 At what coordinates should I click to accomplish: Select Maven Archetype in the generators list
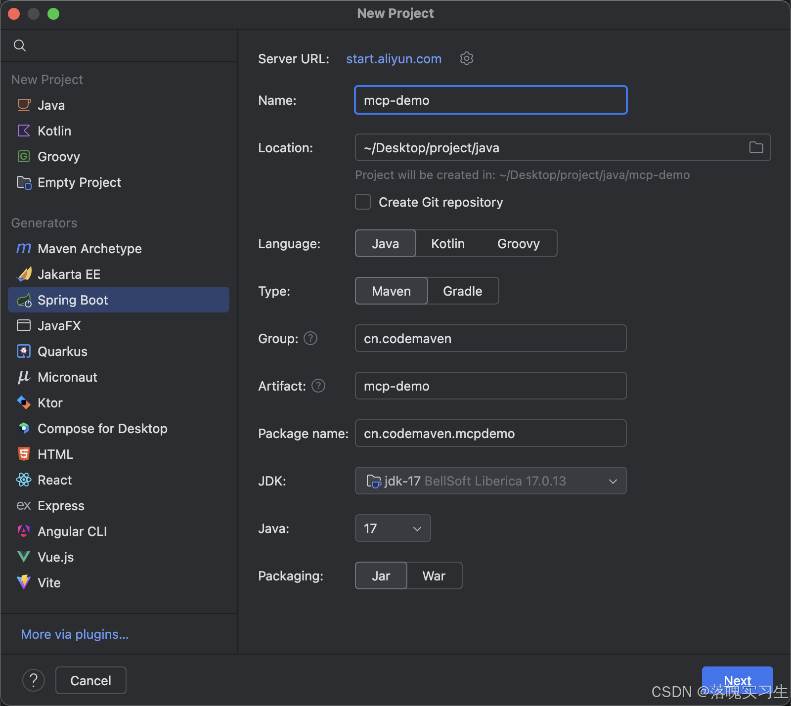pyautogui.click(x=119, y=248)
